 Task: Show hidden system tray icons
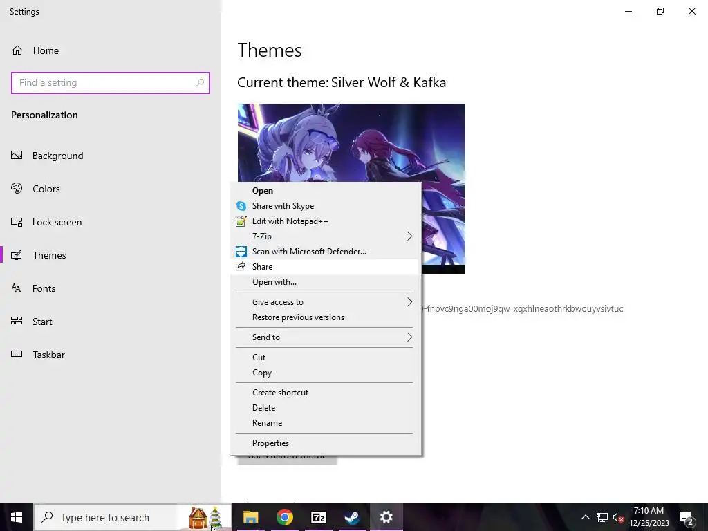click(x=585, y=517)
